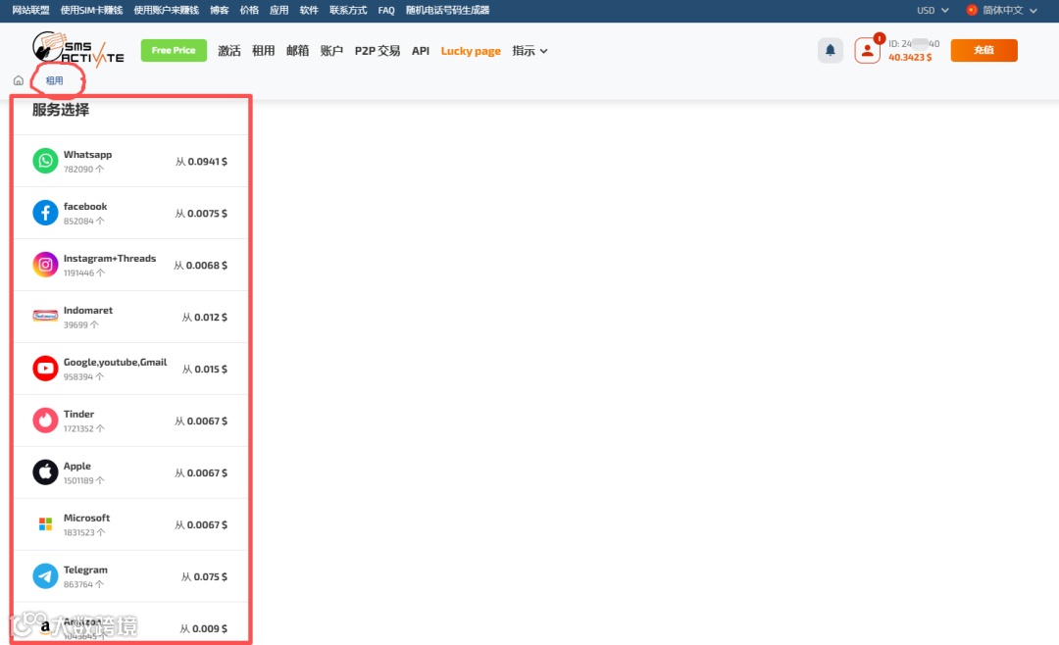This screenshot has width=1059, height=645.
Task: Open the 联系方式 top link
Action: click(x=348, y=10)
